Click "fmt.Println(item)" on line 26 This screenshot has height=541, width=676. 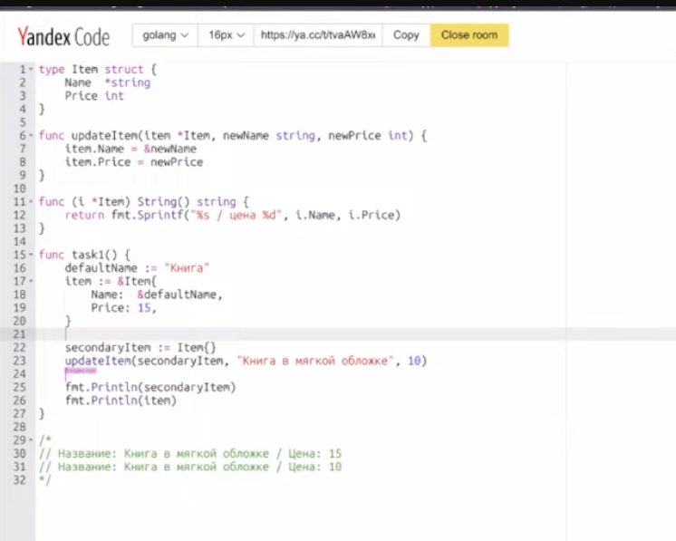(121, 401)
